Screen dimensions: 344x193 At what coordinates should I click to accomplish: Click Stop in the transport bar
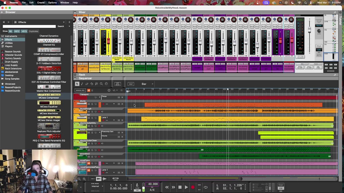[x=180, y=187]
